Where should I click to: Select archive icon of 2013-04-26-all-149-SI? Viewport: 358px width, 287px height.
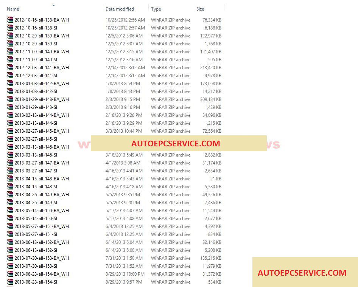pyautogui.click(x=10, y=202)
